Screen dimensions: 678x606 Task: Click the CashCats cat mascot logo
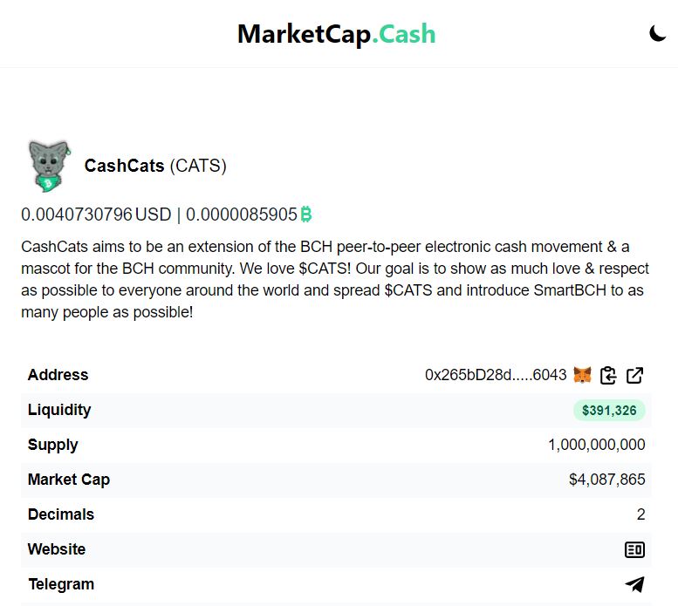point(49,166)
